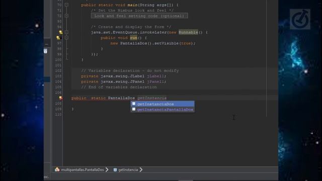Click the minimize dash in left side panel

pos(47,44)
